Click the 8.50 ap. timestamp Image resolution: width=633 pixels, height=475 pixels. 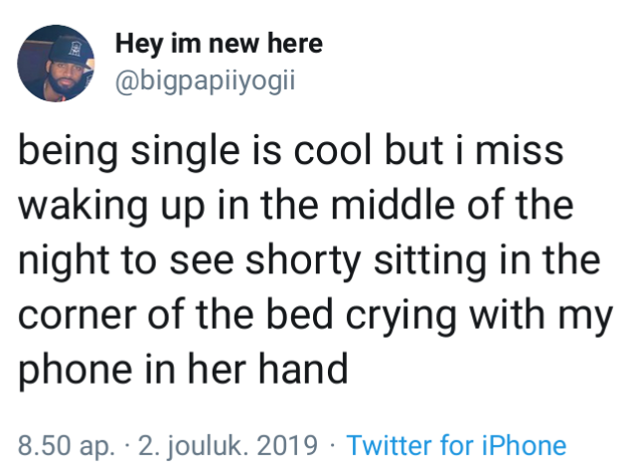point(68,445)
